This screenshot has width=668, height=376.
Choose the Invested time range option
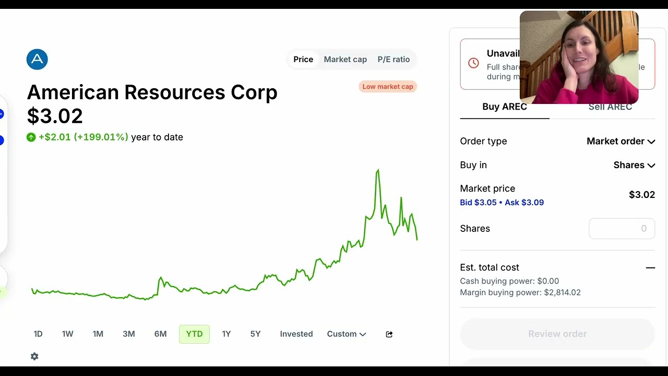(296, 334)
